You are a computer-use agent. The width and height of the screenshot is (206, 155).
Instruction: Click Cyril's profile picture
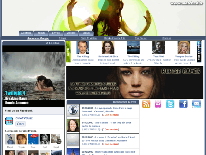coord(45,139)
